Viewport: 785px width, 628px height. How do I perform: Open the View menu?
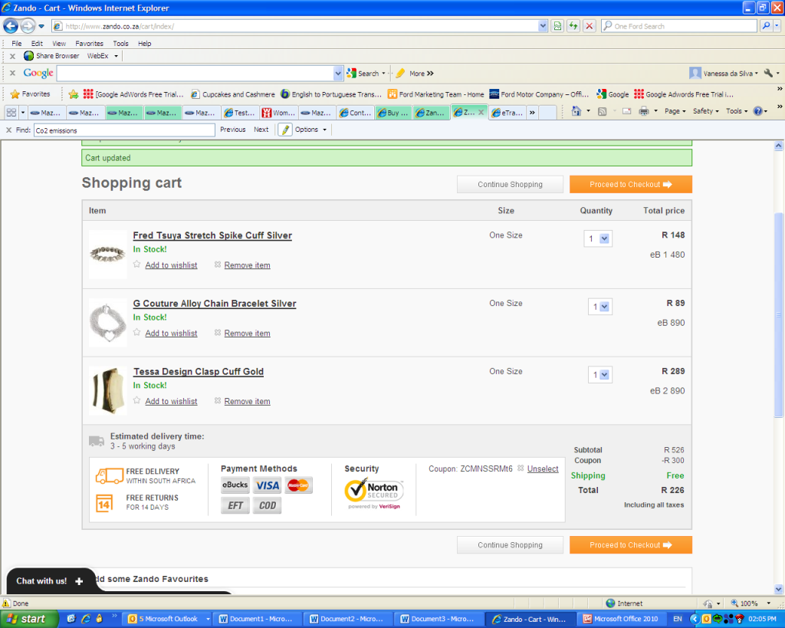tap(59, 44)
